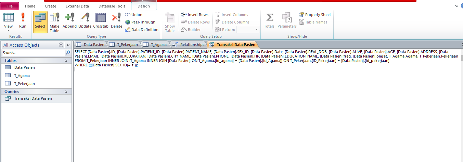Switch to the Database Tools tab
The width and height of the screenshot is (463, 162).
click(112, 6)
